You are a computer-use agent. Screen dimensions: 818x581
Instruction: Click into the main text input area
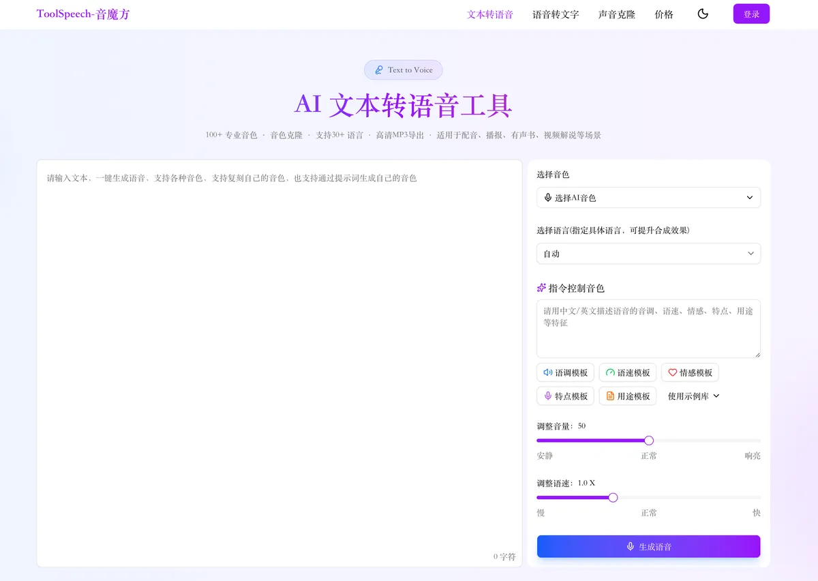pos(279,363)
